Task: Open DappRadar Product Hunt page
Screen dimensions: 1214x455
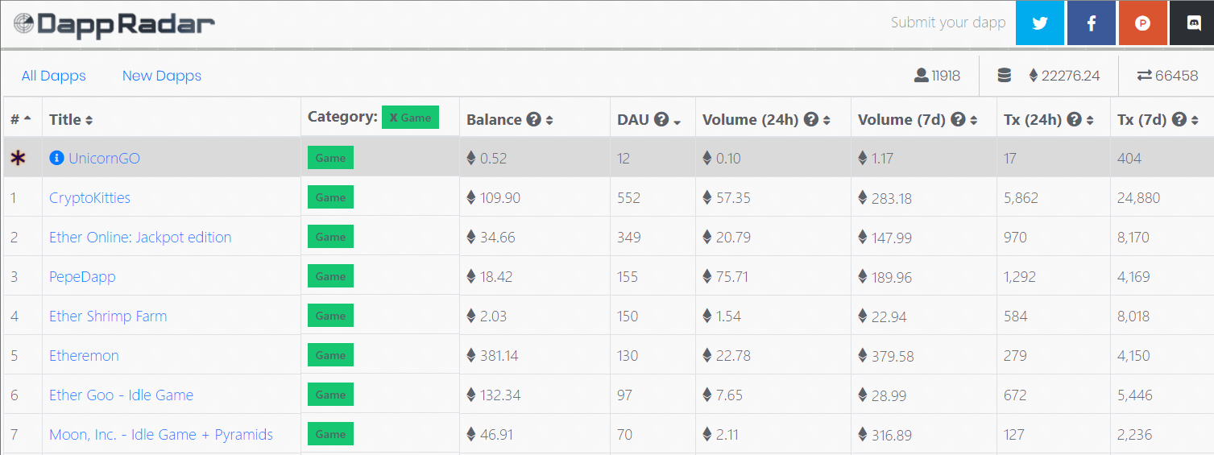Action: tap(1142, 23)
